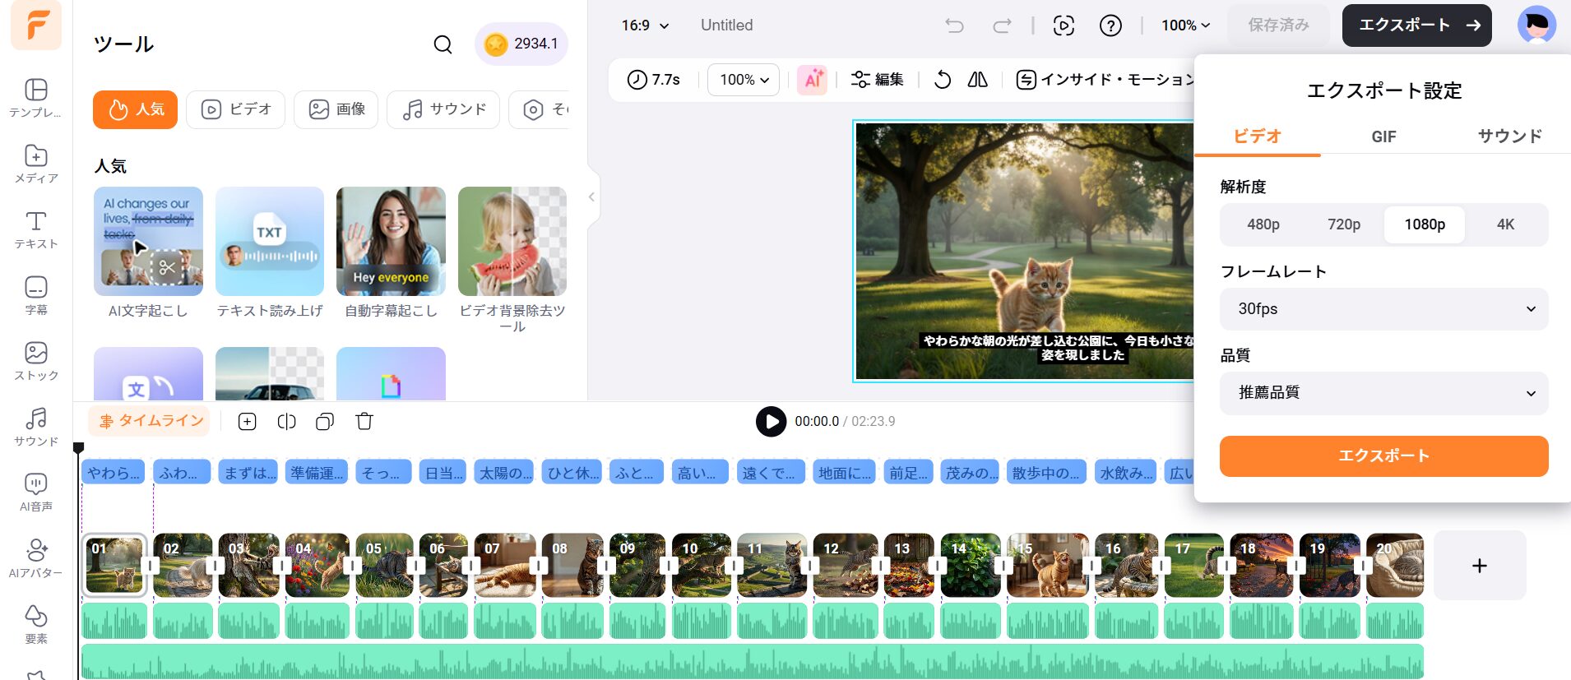Click the Redo arrow icon
This screenshot has width=1571, height=680.
tap(1002, 25)
